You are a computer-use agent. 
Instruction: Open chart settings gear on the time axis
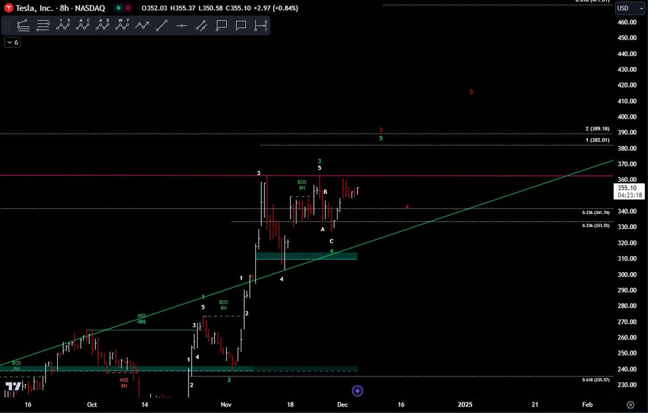tap(630, 404)
